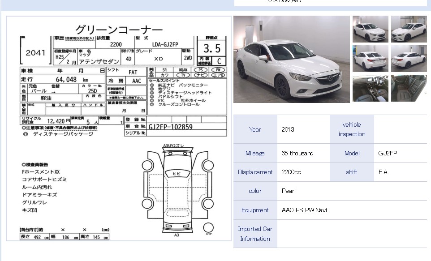The image size is (431, 261).
Task: Click the 'Fホースメントxx' inspector note
Action: [x=41, y=172]
